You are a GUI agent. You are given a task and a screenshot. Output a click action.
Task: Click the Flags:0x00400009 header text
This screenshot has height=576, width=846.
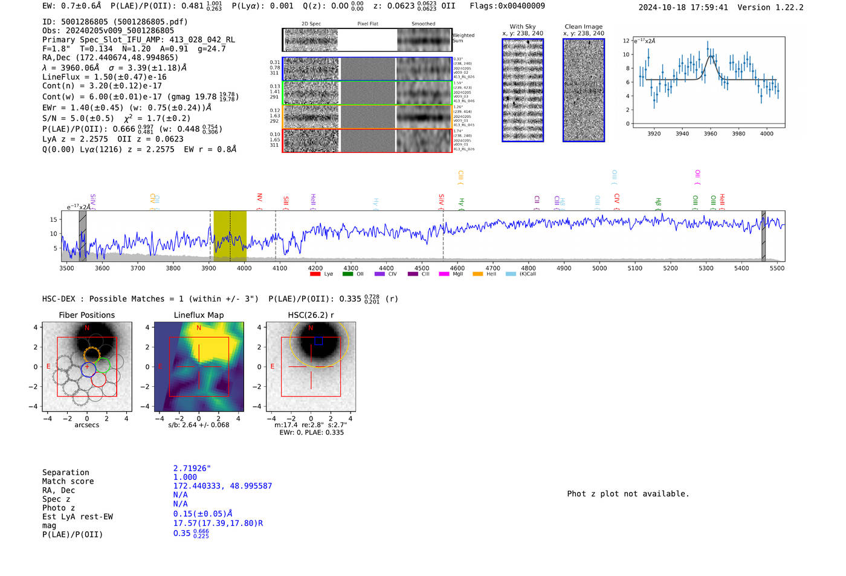(x=507, y=6)
